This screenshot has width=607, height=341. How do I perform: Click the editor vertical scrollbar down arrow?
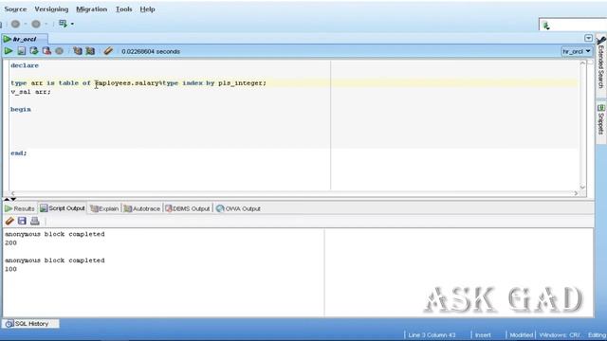tap(582, 188)
